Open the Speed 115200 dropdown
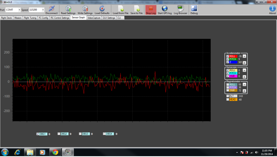The height and width of the screenshot is (157, 277). pos(43,10)
